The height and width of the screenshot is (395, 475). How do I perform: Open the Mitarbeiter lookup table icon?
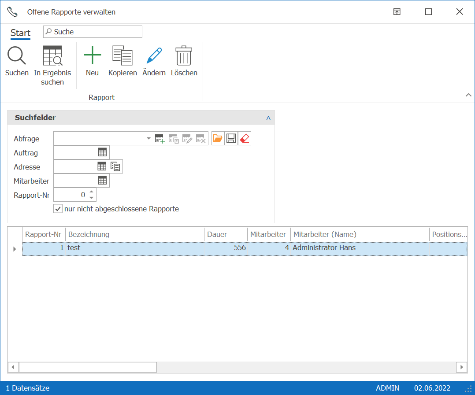click(x=102, y=181)
